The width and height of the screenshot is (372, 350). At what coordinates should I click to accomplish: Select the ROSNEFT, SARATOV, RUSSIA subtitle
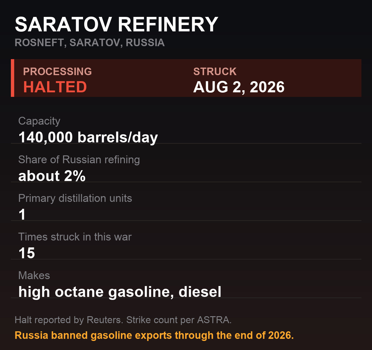tap(90, 43)
